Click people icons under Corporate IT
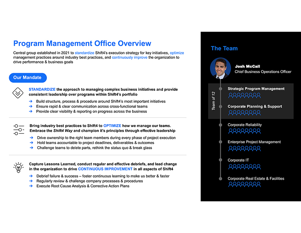The height and width of the screenshot is (233, 301). (x=244, y=167)
